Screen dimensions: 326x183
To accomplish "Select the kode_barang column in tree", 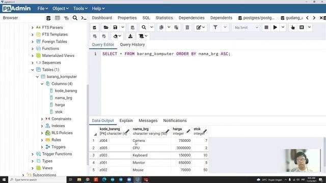I will pyautogui.click(x=66, y=91).
